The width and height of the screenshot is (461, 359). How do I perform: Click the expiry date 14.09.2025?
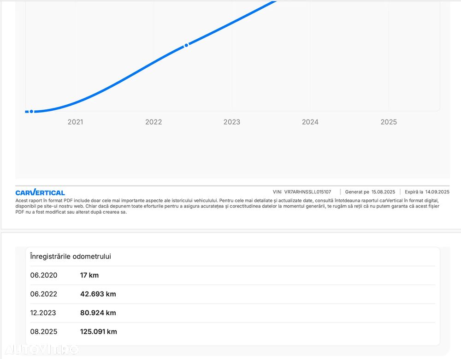(x=437, y=192)
